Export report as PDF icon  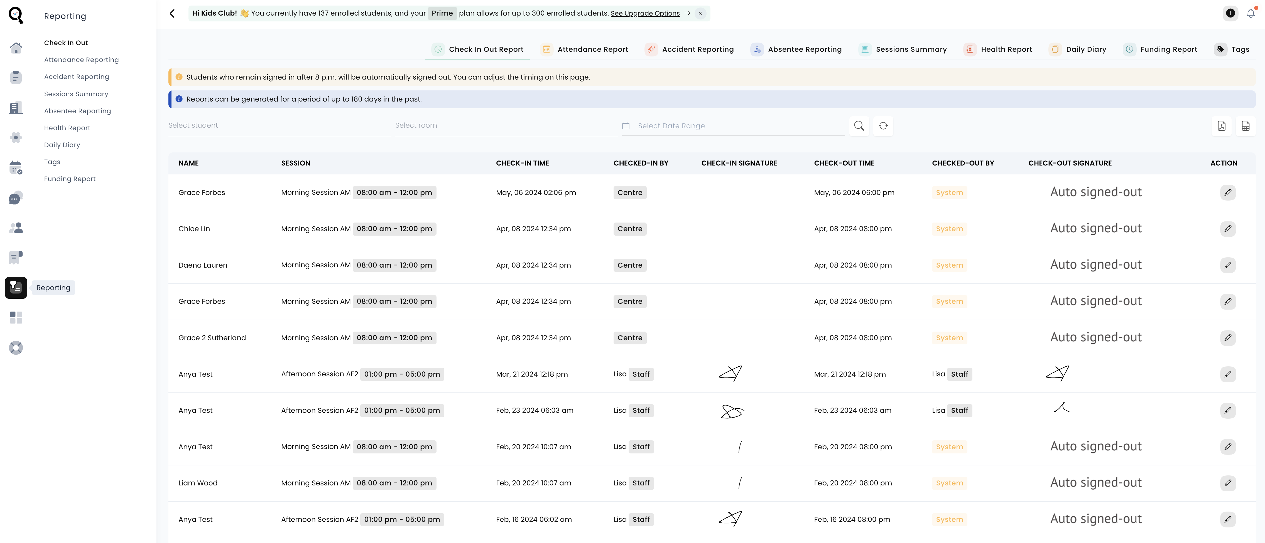coord(1221,125)
